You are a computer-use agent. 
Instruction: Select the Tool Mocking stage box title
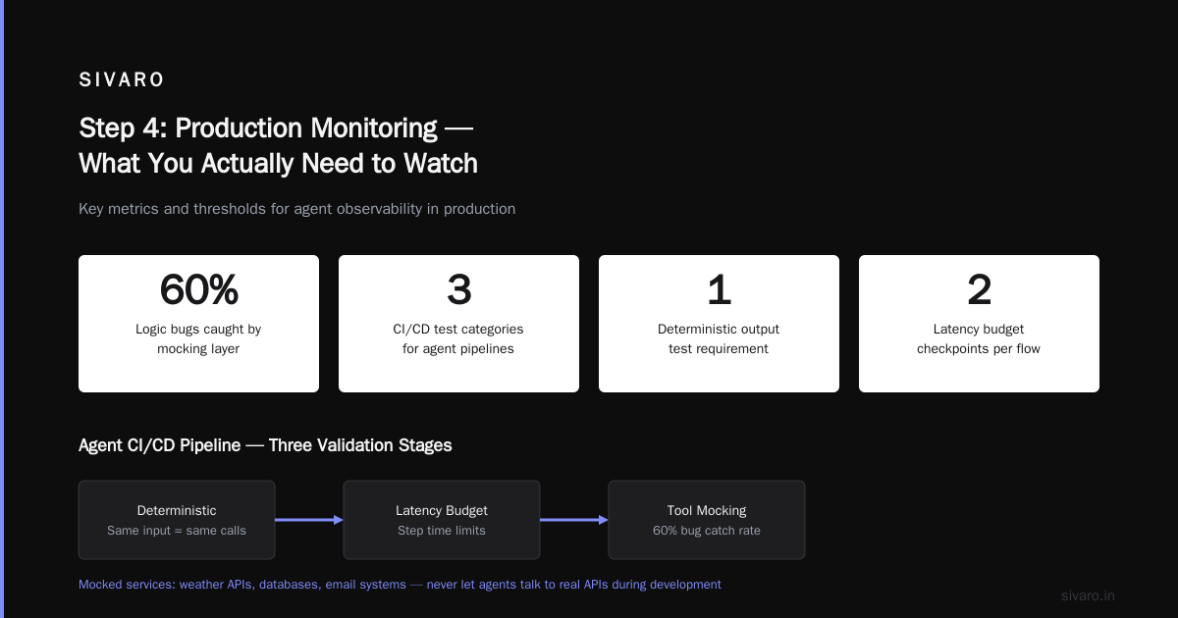pos(707,510)
